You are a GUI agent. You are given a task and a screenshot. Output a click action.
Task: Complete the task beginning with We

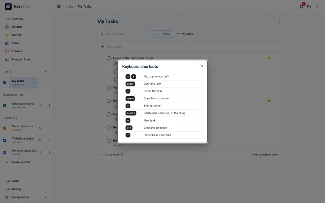(109, 88)
